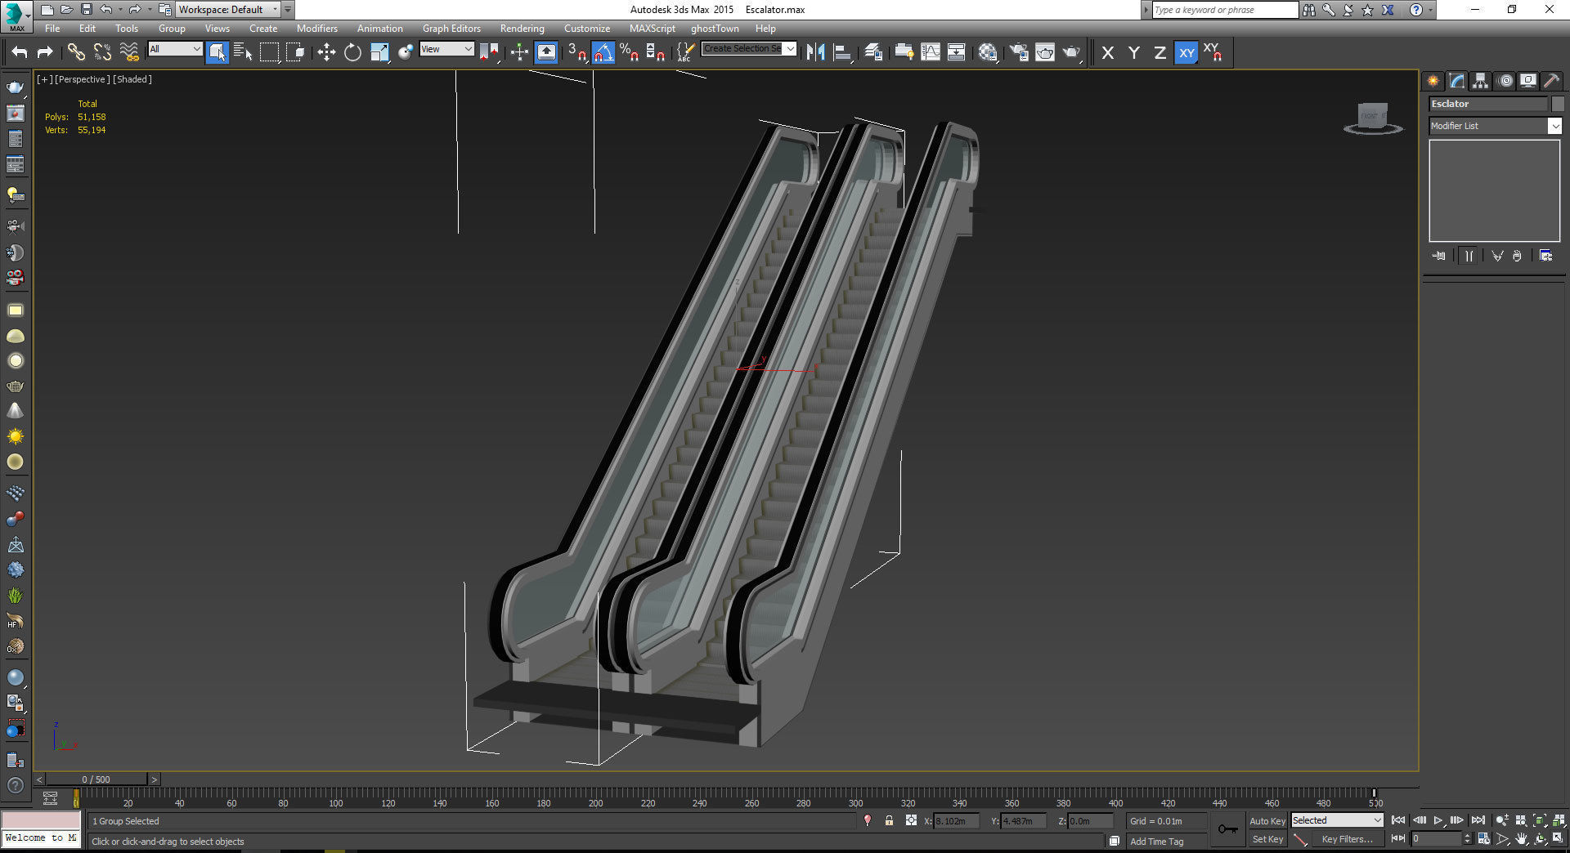Click the Align tool in toolbar
The width and height of the screenshot is (1570, 853).
coord(842,52)
